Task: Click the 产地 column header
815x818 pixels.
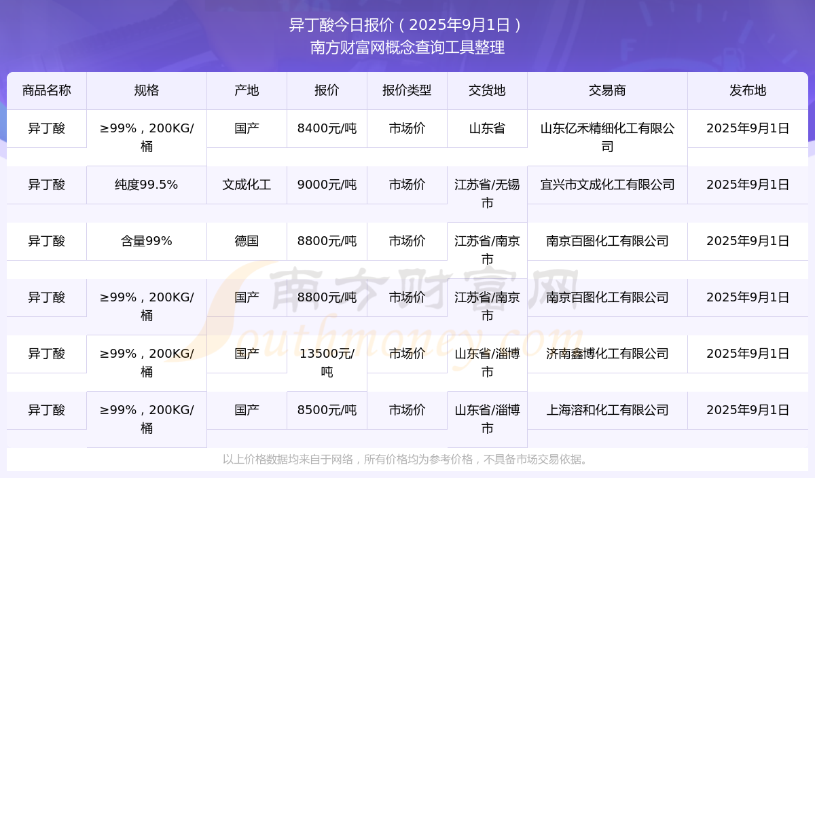Action: (247, 91)
